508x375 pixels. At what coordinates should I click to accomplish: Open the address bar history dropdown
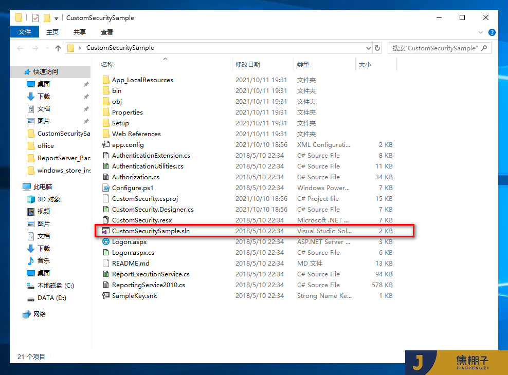point(368,47)
